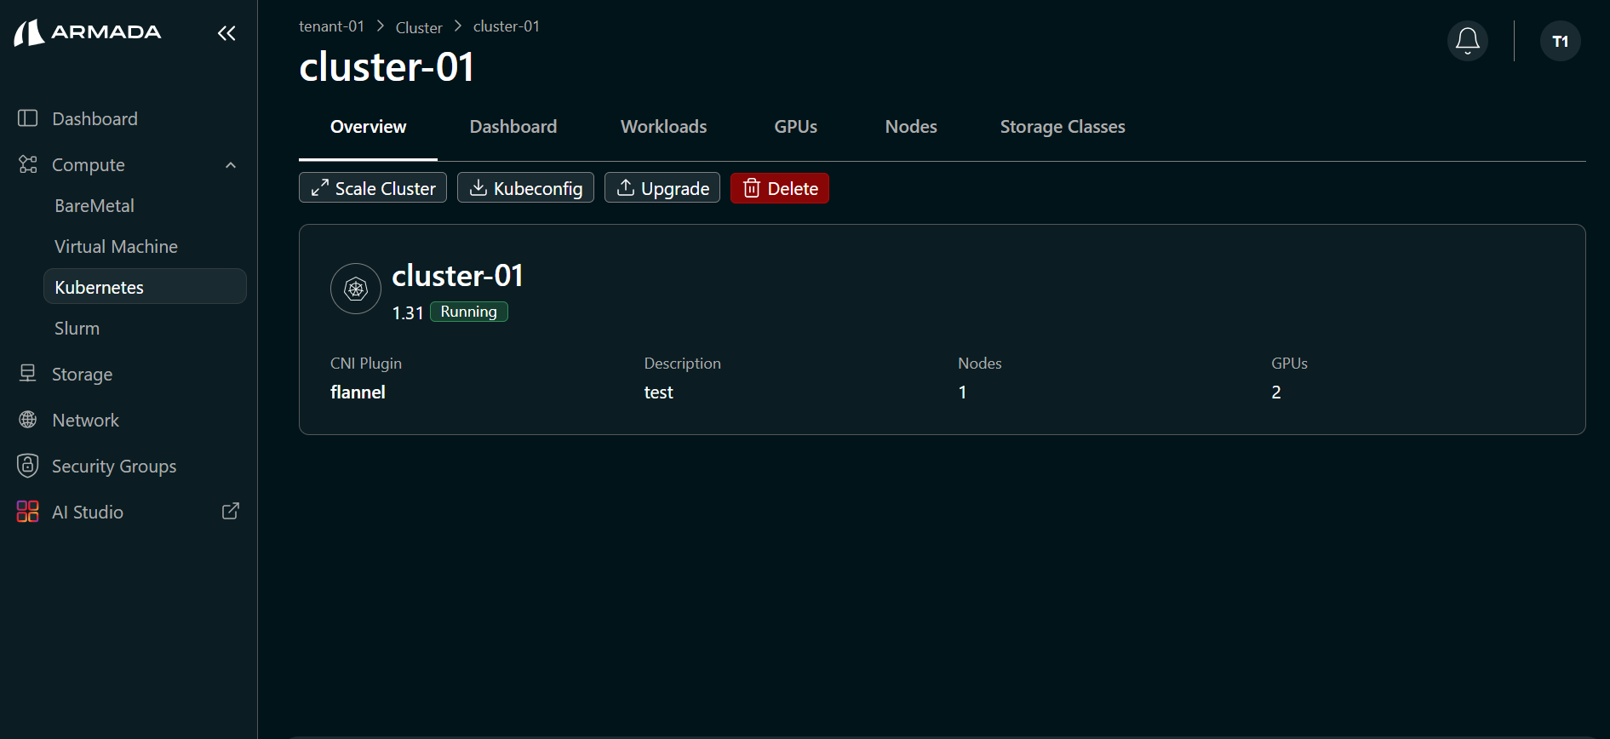Click the AI Studio grid icon
The width and height of the screenshot is (1610, 739).
click(x=28, y=512)
